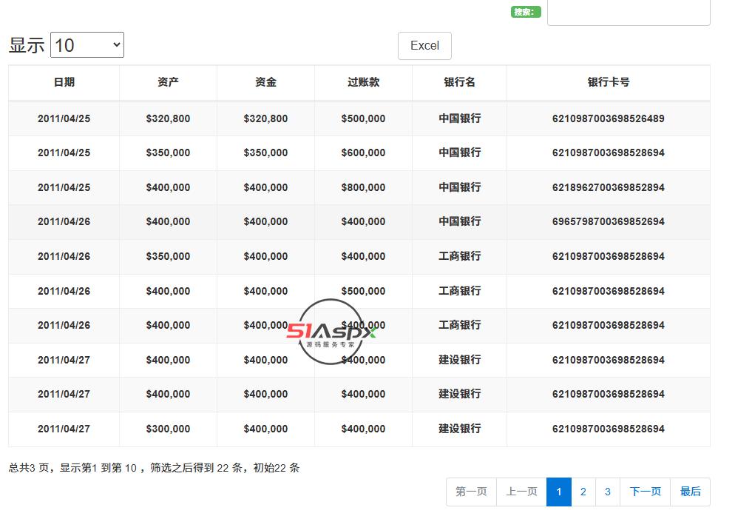Sort table by 银行卡号 column header
Viewport: 735px width, 519px height.
click(608, 82)
